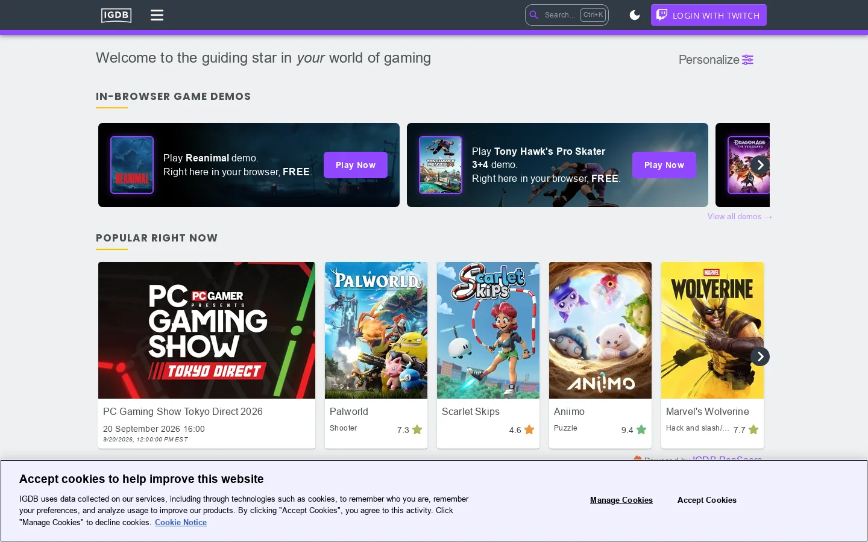Click Marvel's Wolverine title link
Image resolution: width=868 pixels, height=542 pixels.
point(708,411)
